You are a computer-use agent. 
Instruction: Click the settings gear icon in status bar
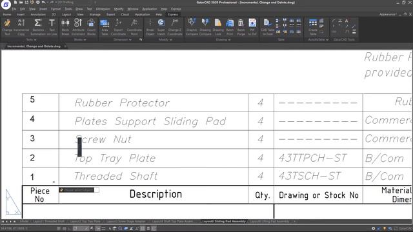(373, 228)
